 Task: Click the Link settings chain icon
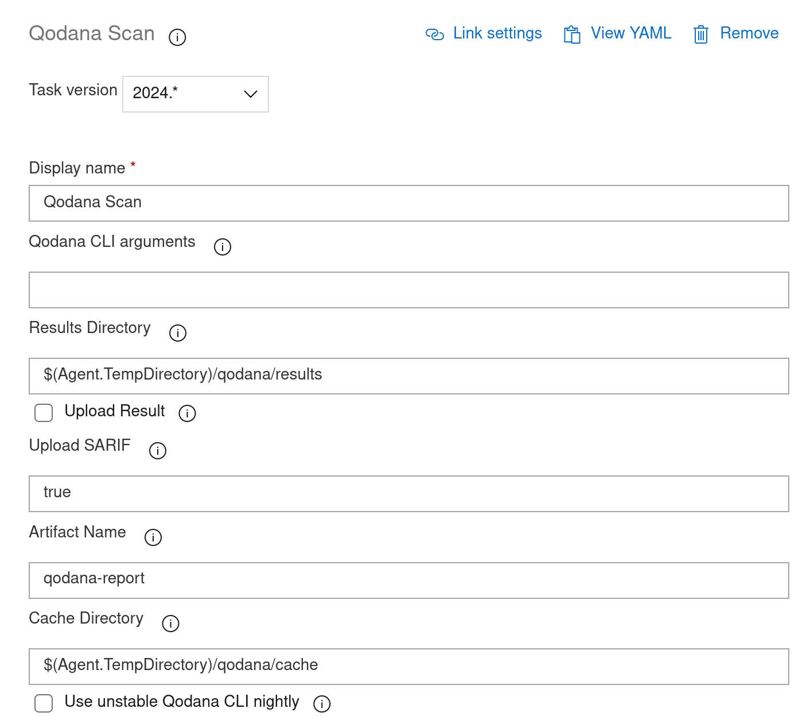(x=435, y=34)
